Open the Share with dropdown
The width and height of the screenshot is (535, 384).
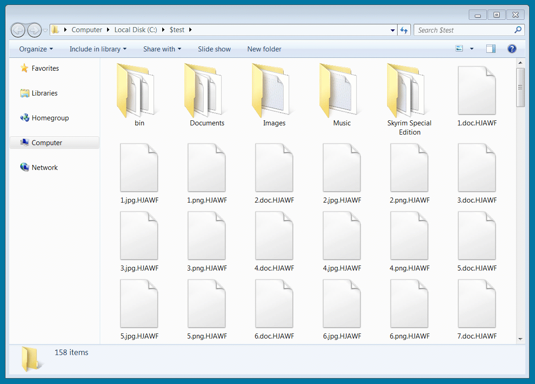coord(162,49)
